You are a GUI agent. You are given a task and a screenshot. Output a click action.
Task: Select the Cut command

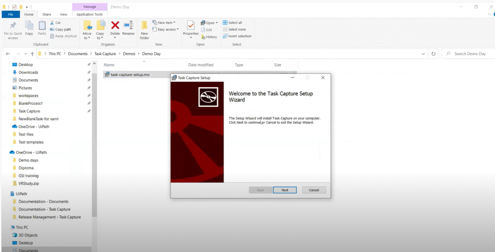pos(55,23)
